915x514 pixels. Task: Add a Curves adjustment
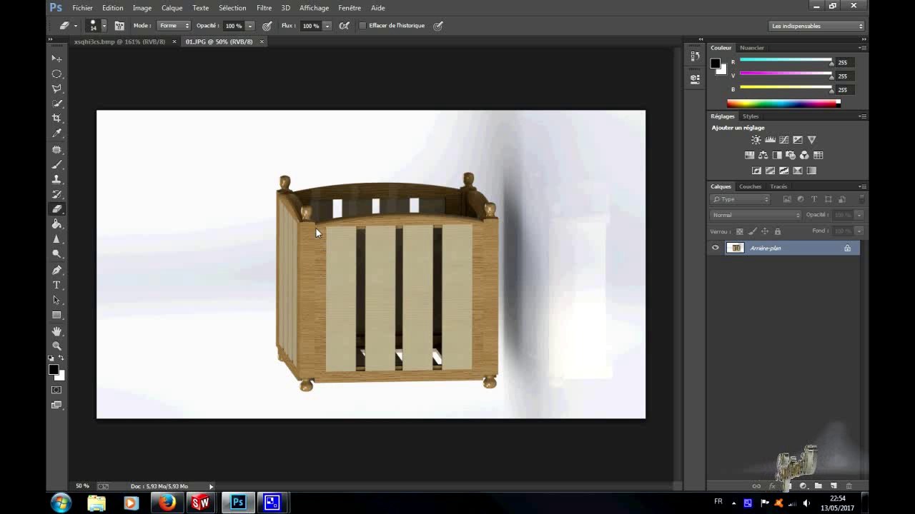[783, 140]
